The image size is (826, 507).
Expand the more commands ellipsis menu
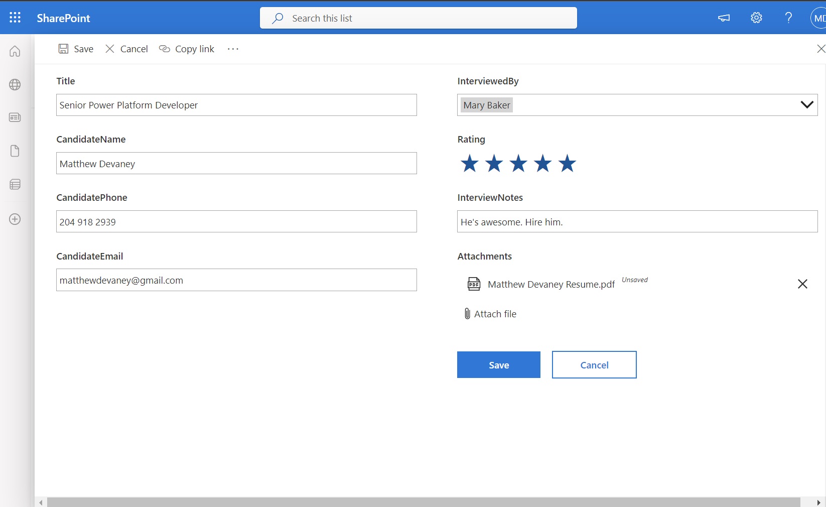tap(232, 49)
